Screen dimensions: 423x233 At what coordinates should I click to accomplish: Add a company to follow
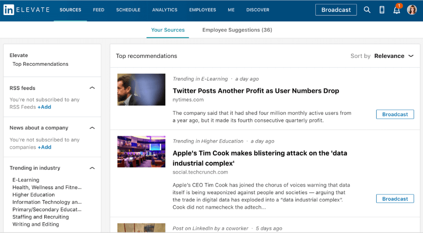[x=44, y=147]
